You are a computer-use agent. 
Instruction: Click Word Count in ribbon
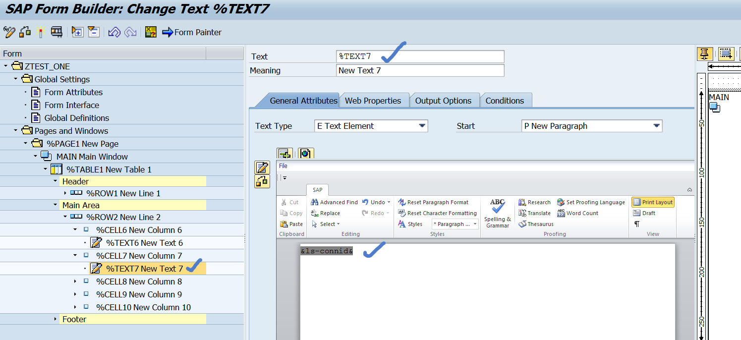577,213
